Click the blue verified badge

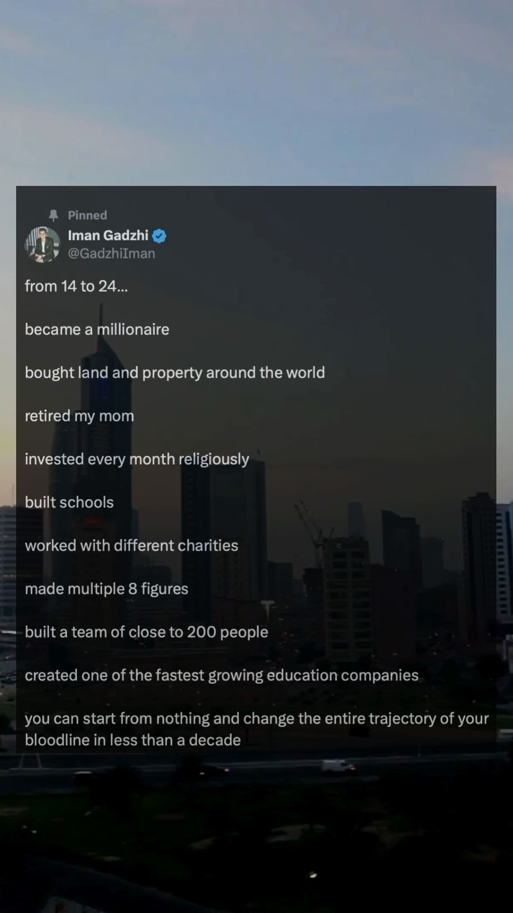[159, 236]
